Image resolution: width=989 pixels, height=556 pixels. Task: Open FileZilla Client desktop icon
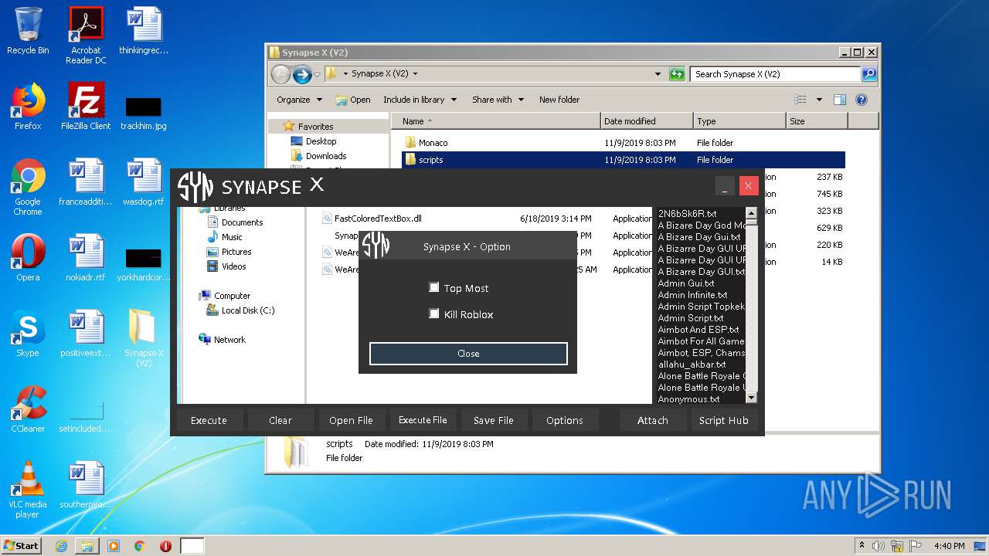click(86, 107)
